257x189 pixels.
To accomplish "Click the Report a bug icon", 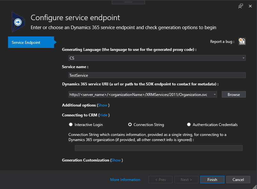I will 242,41.
